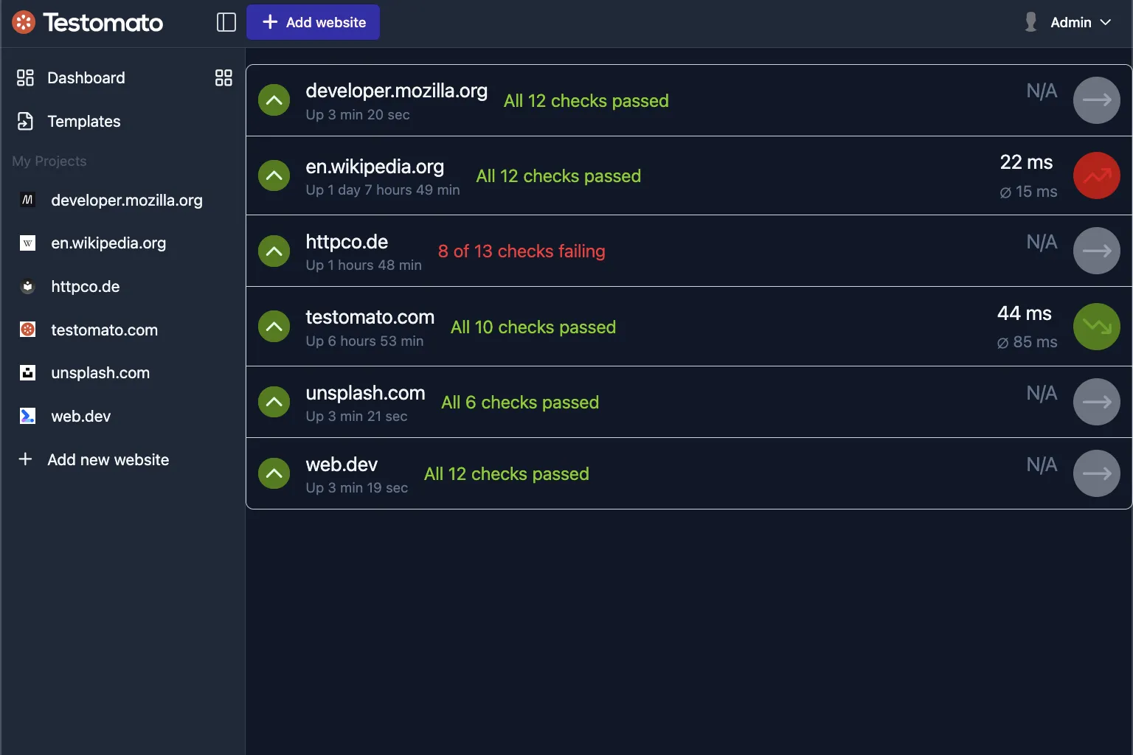1133x755 pixels.
Task: Open the 8 of 13 checks failing link
Action: (x=521, y=251)
